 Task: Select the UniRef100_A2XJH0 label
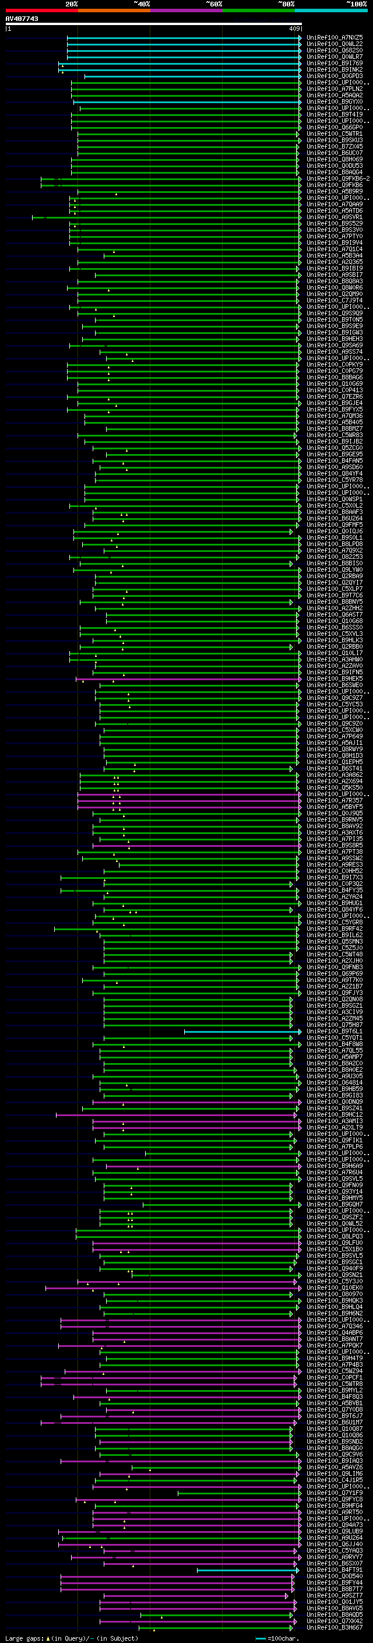[334, 961]
